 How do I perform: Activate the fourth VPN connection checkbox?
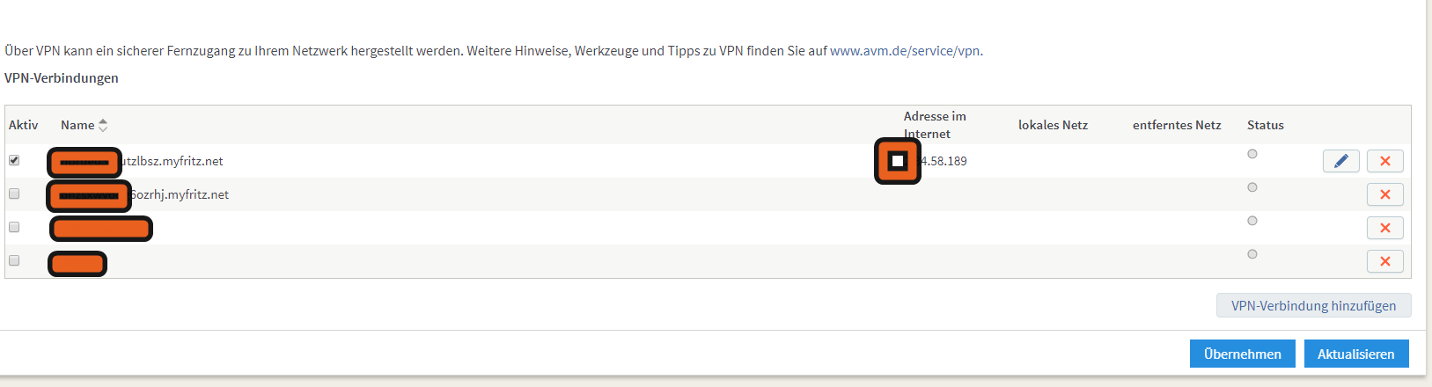14,260
